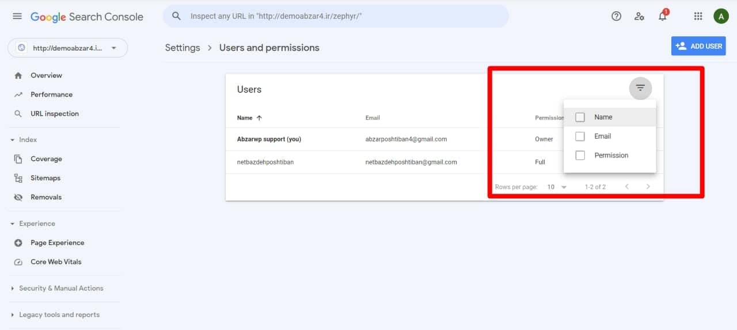
Task: Click the search magnifier icon
Action: (177, 16)
